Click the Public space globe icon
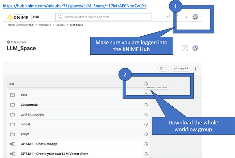The image size is (235, 158). [9, 42]
